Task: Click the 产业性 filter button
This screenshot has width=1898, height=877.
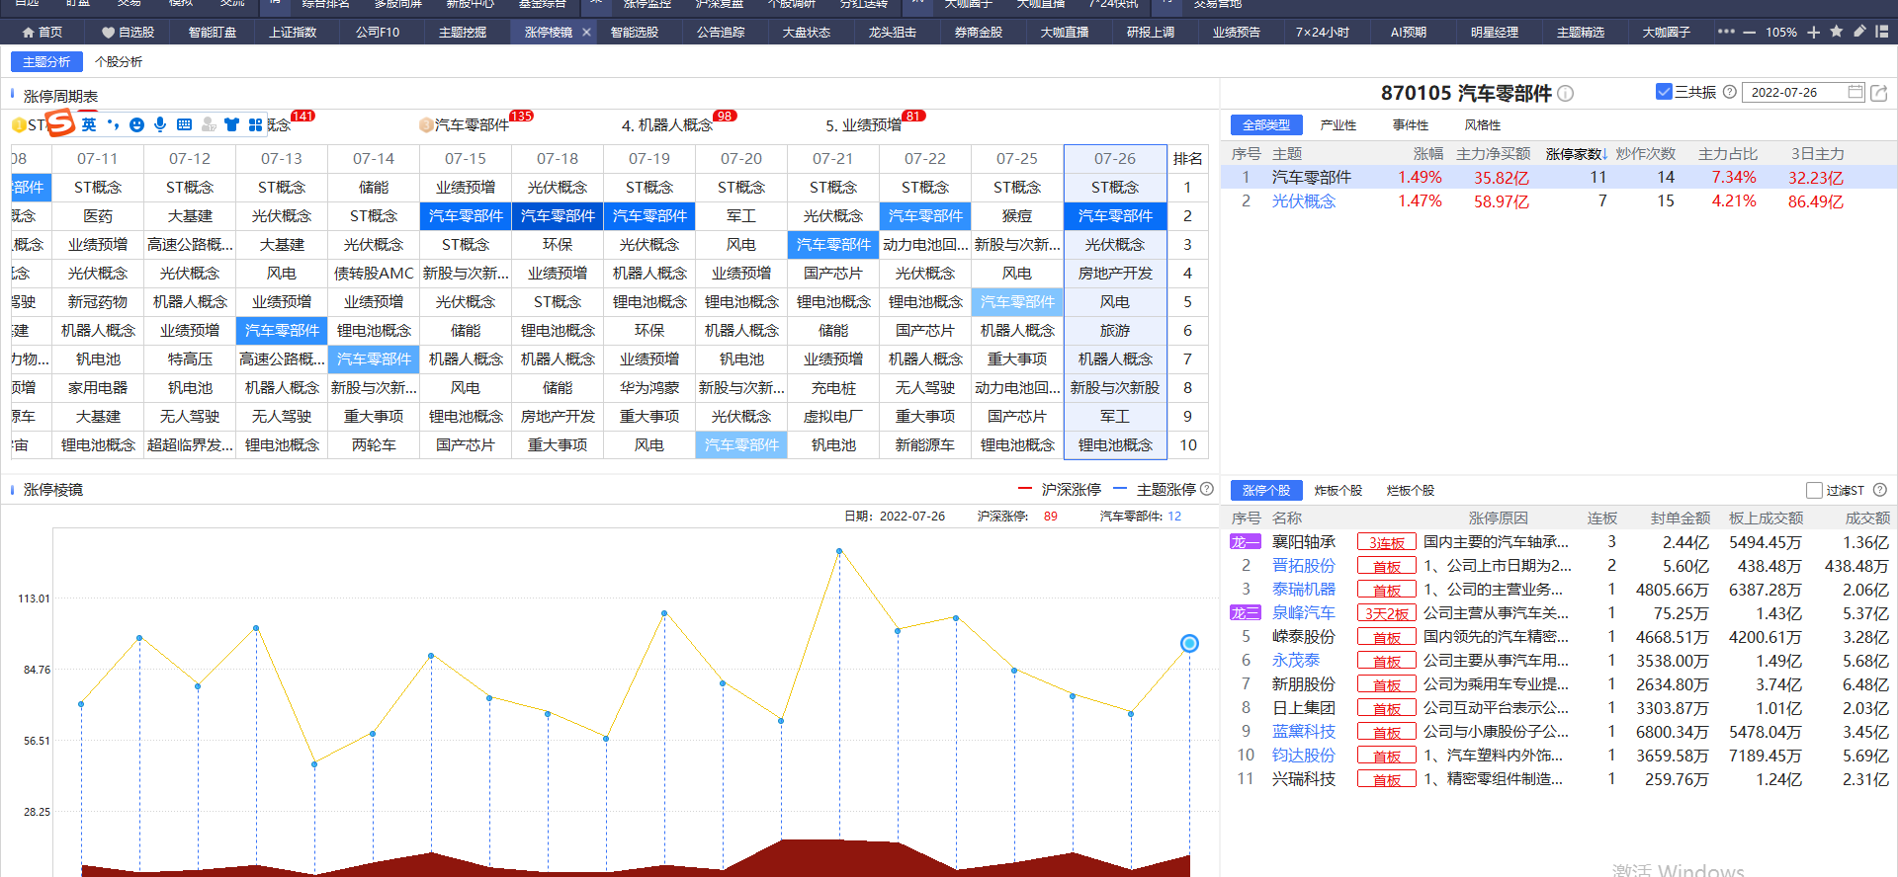Action: (x=1337, y=125)
